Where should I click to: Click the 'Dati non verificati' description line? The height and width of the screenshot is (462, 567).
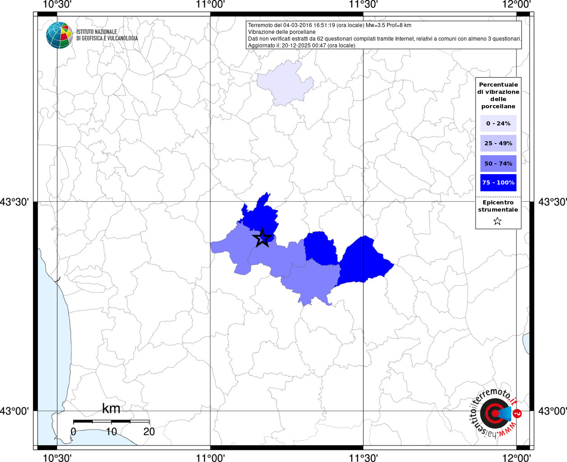click(x=384, y=39)
